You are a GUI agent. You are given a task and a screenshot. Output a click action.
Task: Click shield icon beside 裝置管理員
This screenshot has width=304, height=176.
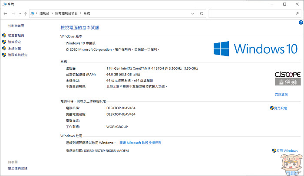click(4, 36)
